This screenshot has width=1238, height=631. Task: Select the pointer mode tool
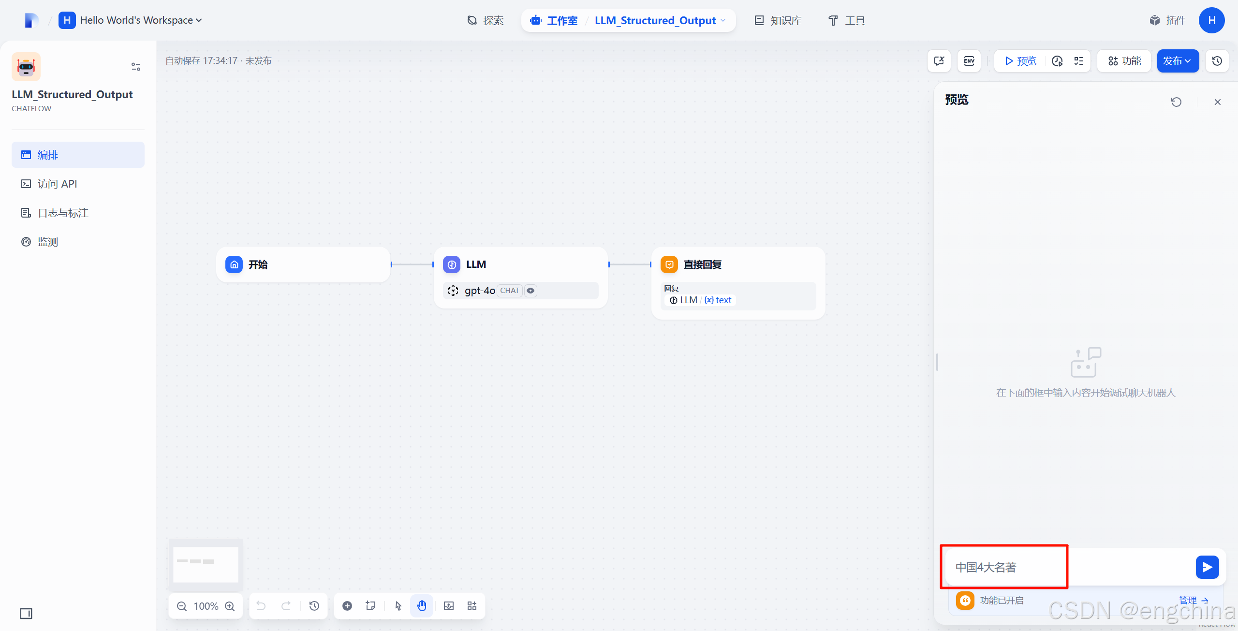[x=398, y=606]
